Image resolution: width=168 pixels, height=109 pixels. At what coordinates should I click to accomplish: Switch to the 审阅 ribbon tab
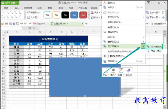tap(61, 8)
